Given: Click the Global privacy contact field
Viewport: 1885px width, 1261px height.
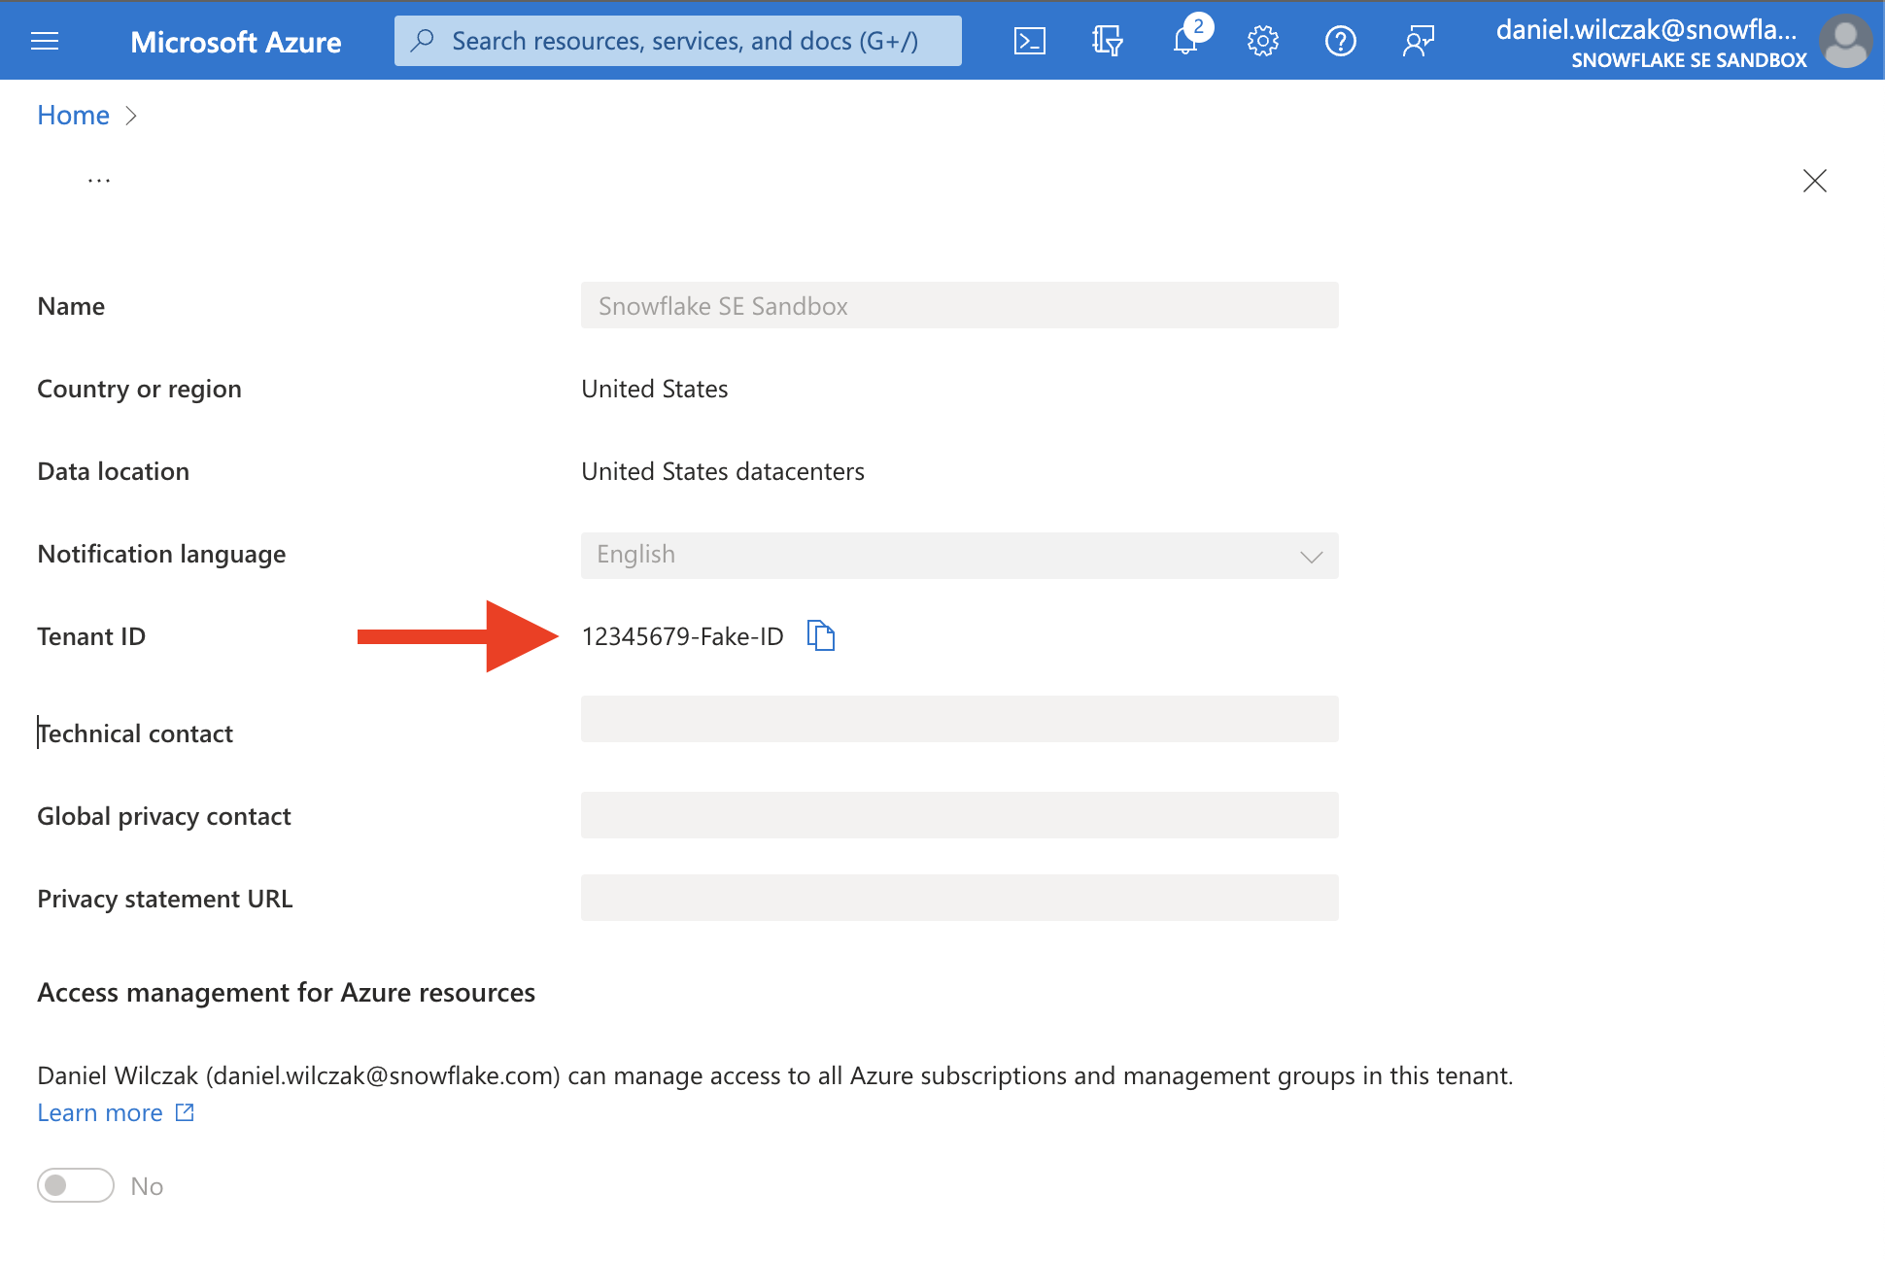Looking at the screenshot, I should (x=960, y=815).
